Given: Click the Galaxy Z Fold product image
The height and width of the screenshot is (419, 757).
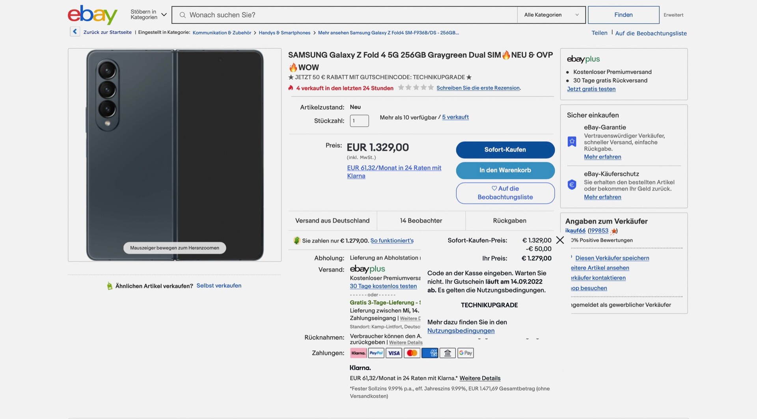Looking at the screenshot, I should (x=175, y=155).
